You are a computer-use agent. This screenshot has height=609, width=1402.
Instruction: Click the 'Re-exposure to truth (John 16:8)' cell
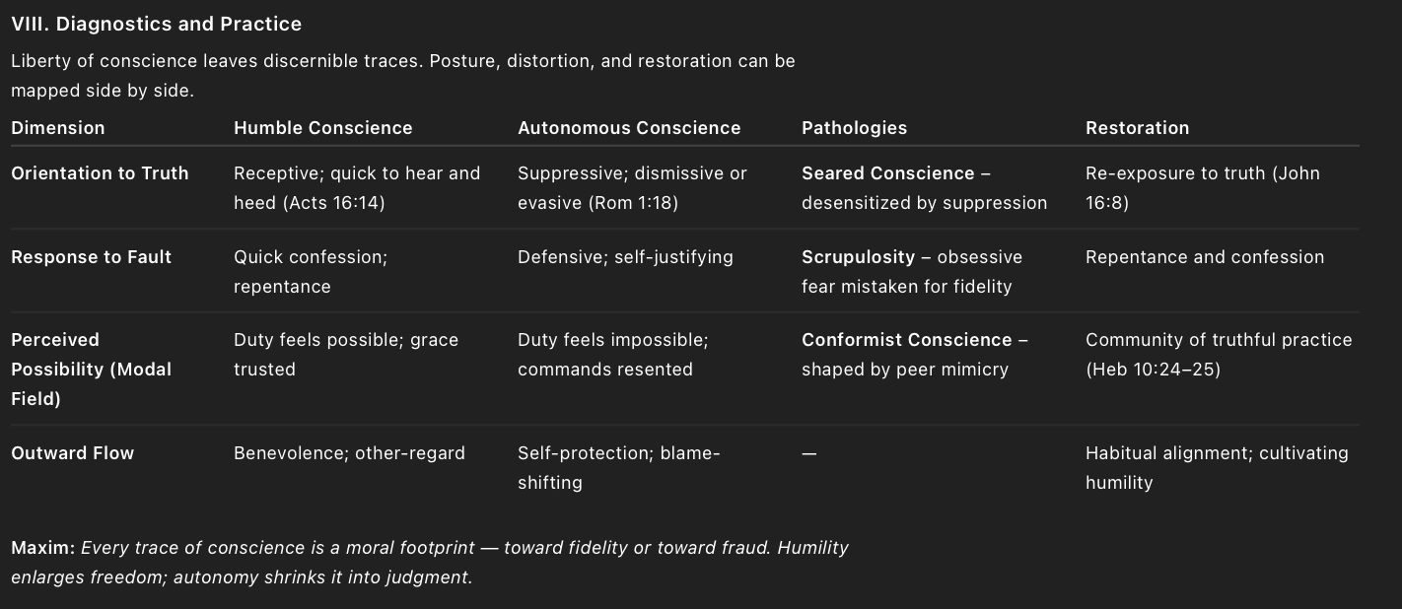point(1202,187)
